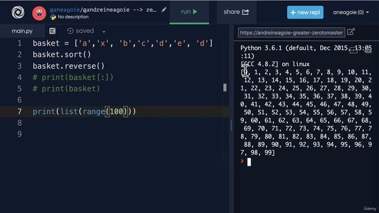Click the repl URL address field

tap(291, 33)
